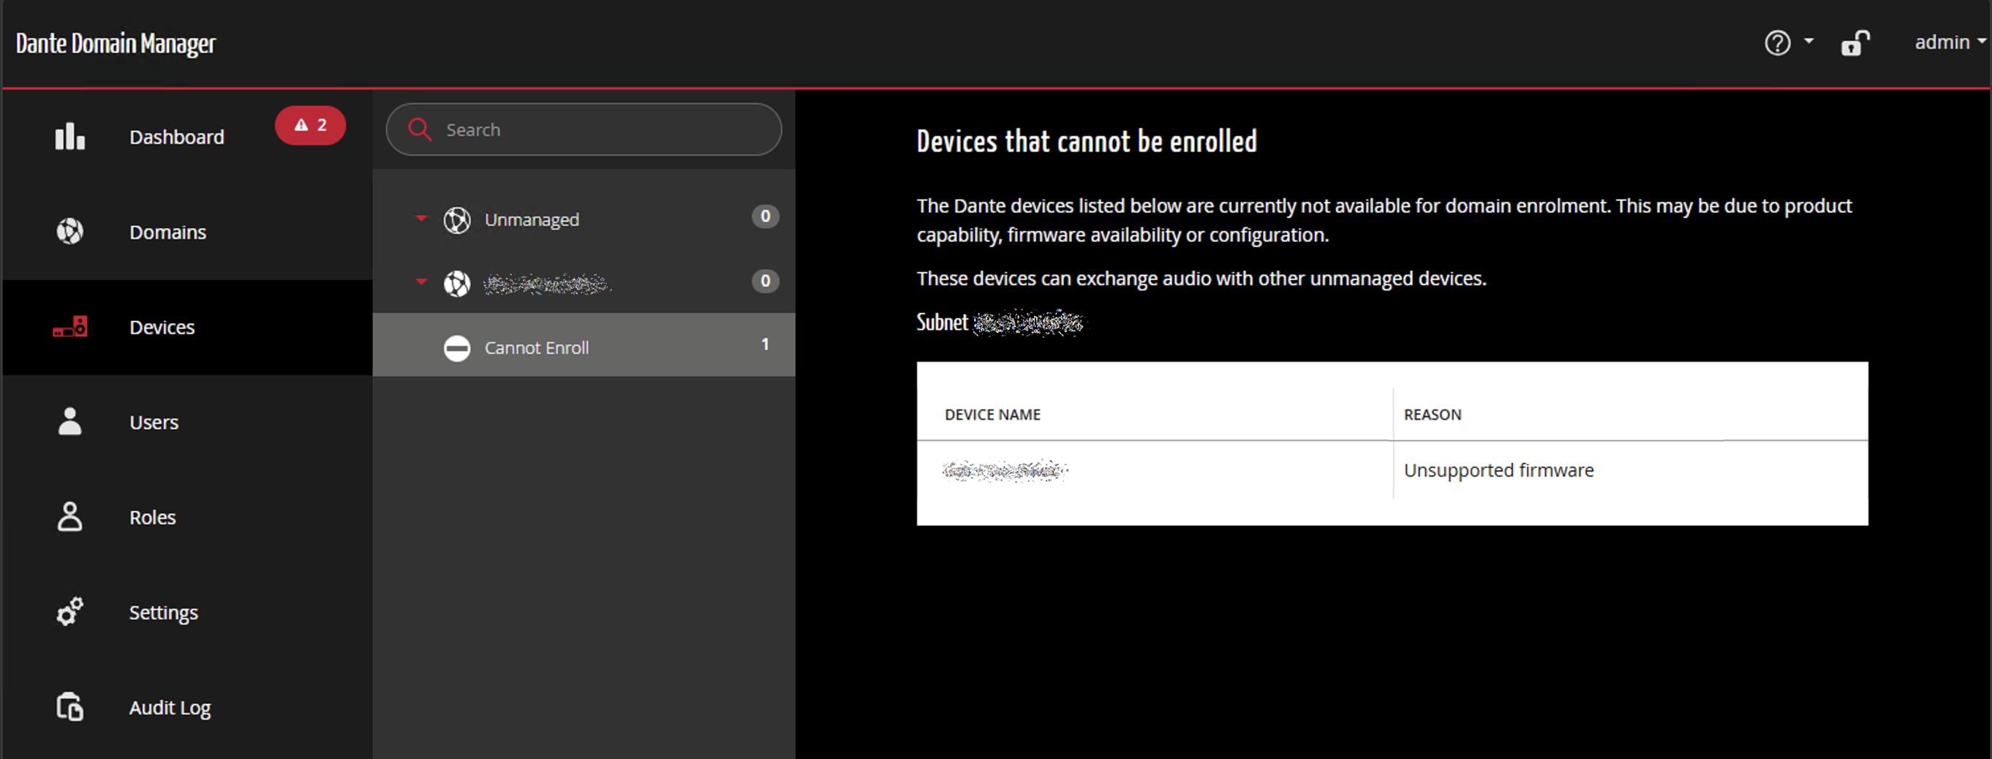Click the Unmanaged globe icon
Viewport: 1992px width, 759px height.
coord(457,220)
